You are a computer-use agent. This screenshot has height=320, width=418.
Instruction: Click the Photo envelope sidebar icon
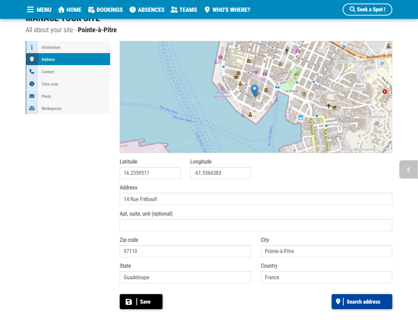32,96
